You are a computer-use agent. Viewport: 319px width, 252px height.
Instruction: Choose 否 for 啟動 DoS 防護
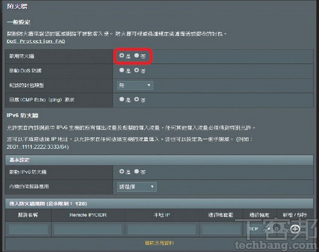pos(137,69)
